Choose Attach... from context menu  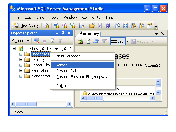pyautogui.click(x=82, y=65)
